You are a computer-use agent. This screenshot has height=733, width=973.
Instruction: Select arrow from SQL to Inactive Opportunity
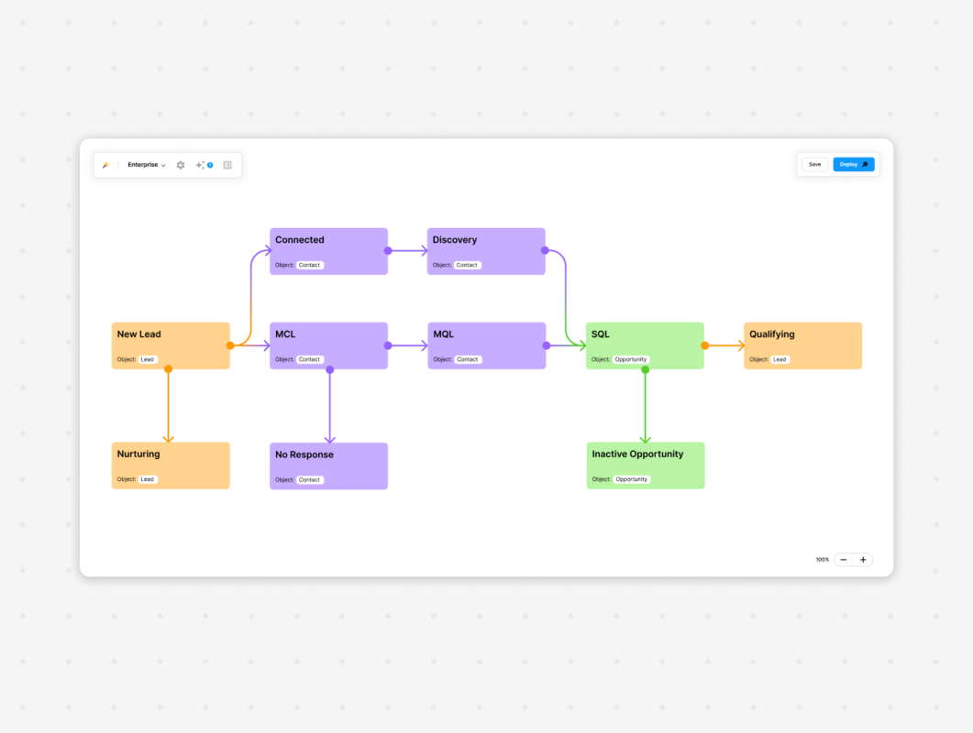point(646,408)
